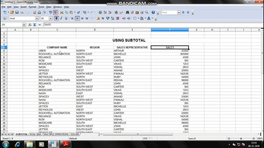The image size is (264, 148).
Task: Open the File menu
Action: click(3, 7)
